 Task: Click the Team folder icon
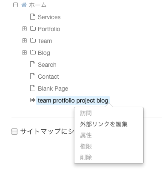pyautogui.click(x=33, y=40)
